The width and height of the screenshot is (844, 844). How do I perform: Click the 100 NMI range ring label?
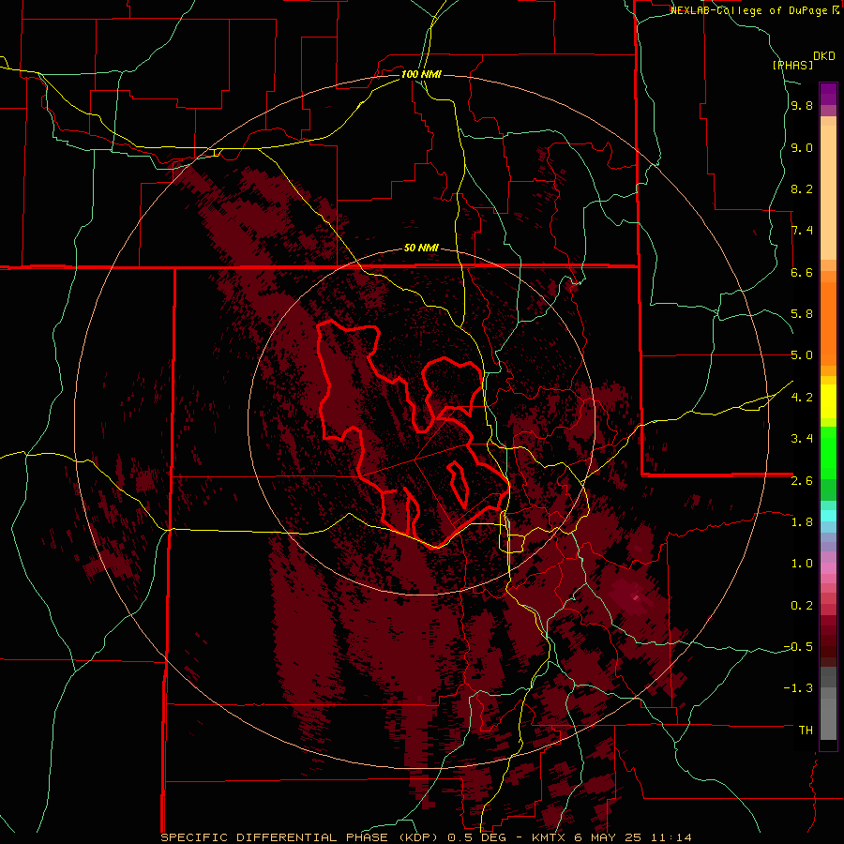click(x=421, y=74)
